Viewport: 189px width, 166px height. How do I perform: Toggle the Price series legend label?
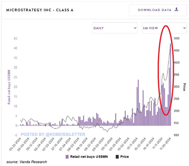click(124, 157)
